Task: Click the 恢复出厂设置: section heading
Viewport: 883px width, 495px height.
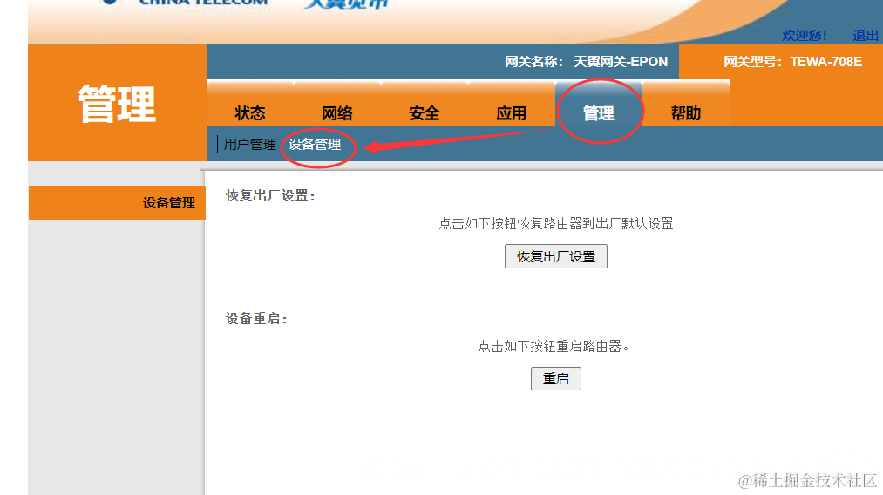Action: pyautogui.click(x=270, y=195)
